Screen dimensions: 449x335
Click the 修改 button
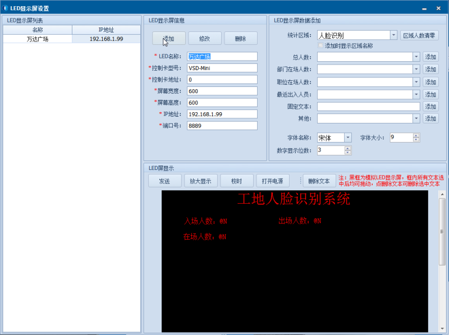point(205,38)
